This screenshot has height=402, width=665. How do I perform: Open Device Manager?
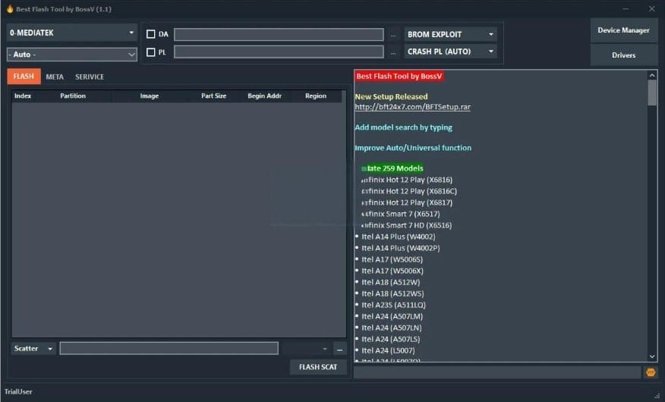[x=623, y=30]
